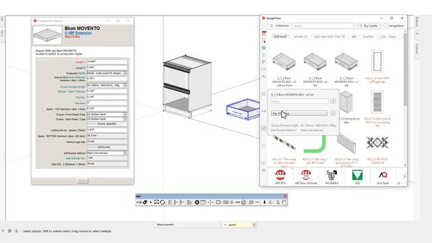
Task: Click the red calendar icon in warehouse sidebar
Action: click(264, 33)
